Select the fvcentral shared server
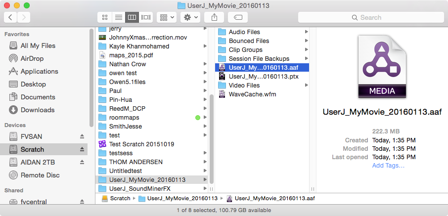This screenshot has height=216, width=448. click(x=28, y=202)
